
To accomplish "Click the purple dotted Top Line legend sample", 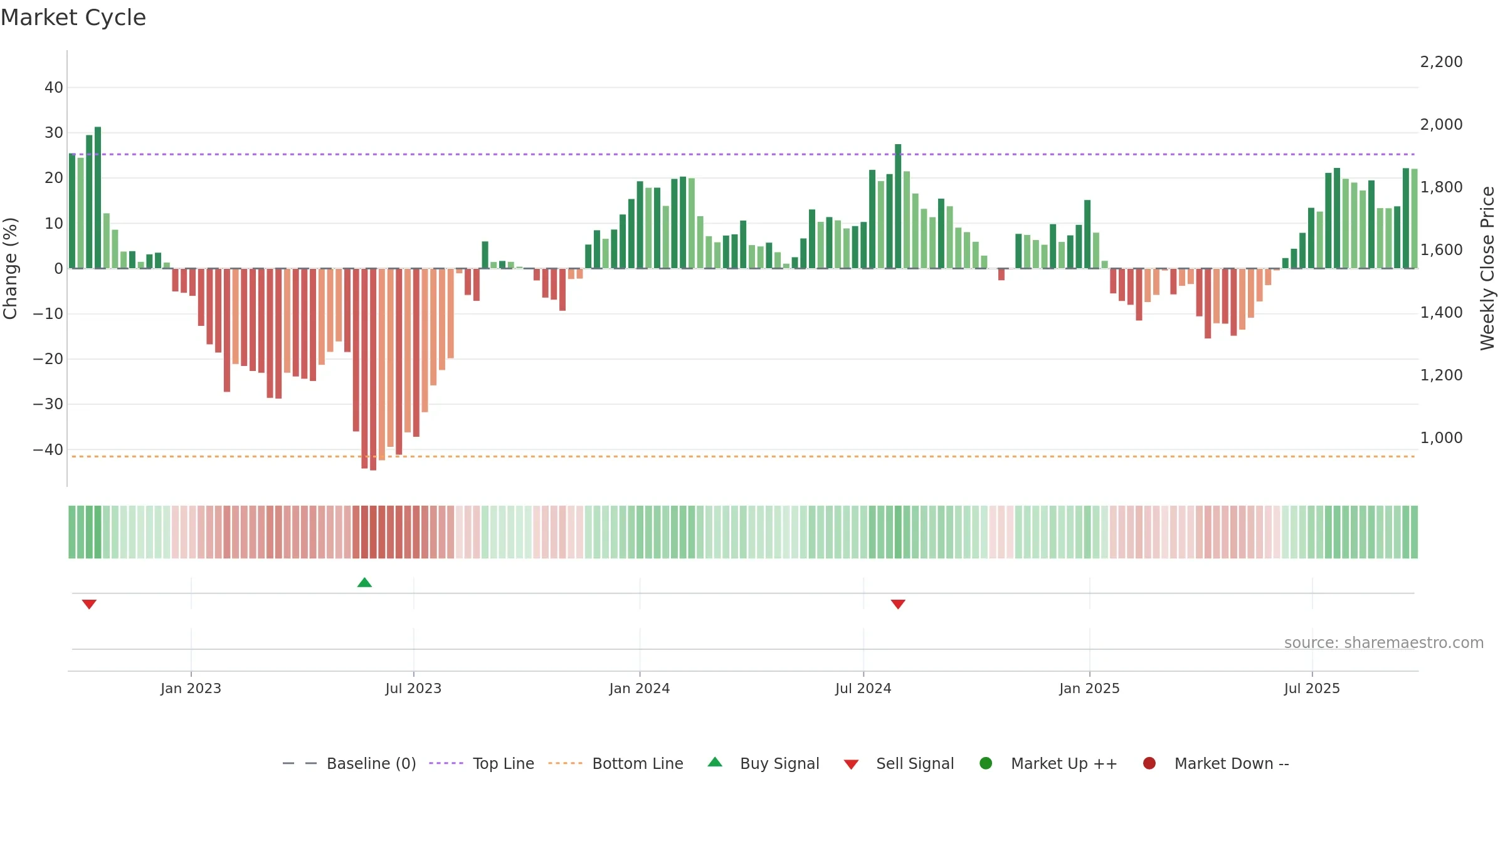I will [x=446, y=763].
